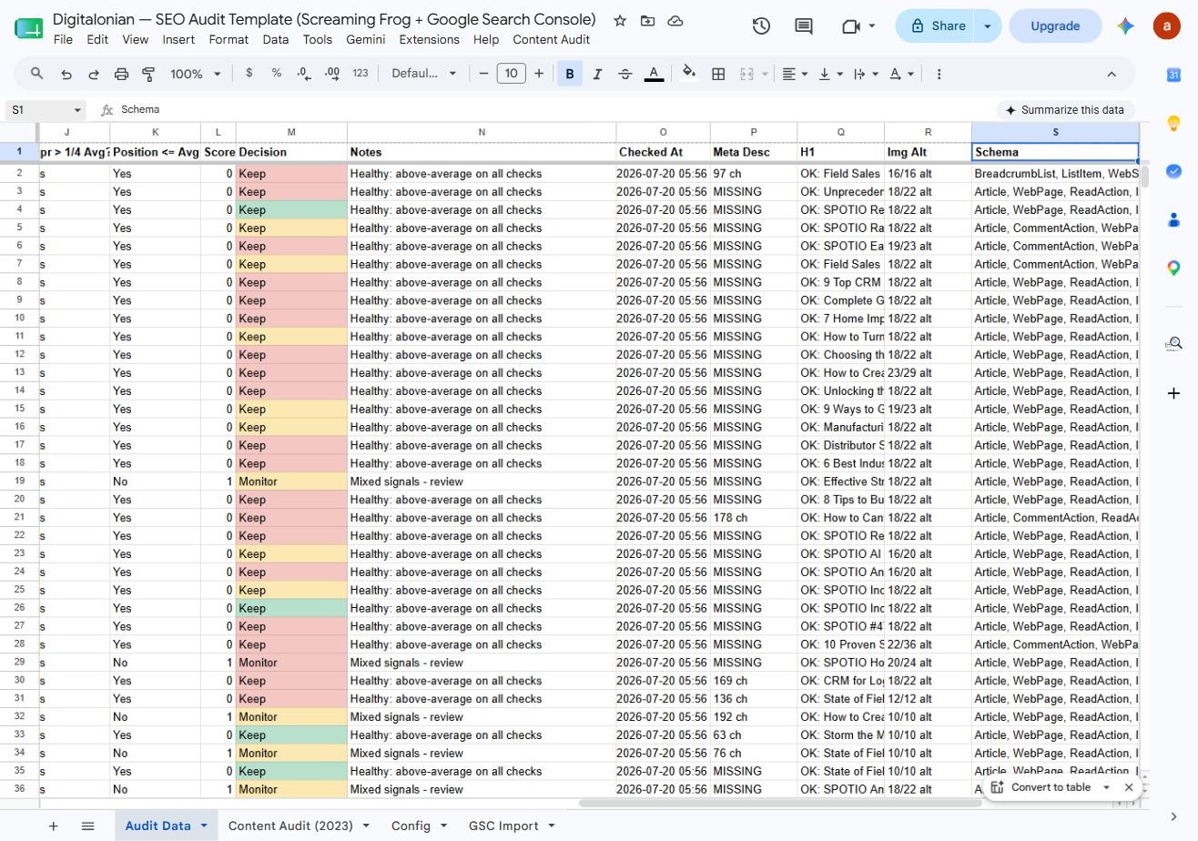Open Calendar in the side panel
This screenshot has width=1198, height=841.
(1173, 75)
